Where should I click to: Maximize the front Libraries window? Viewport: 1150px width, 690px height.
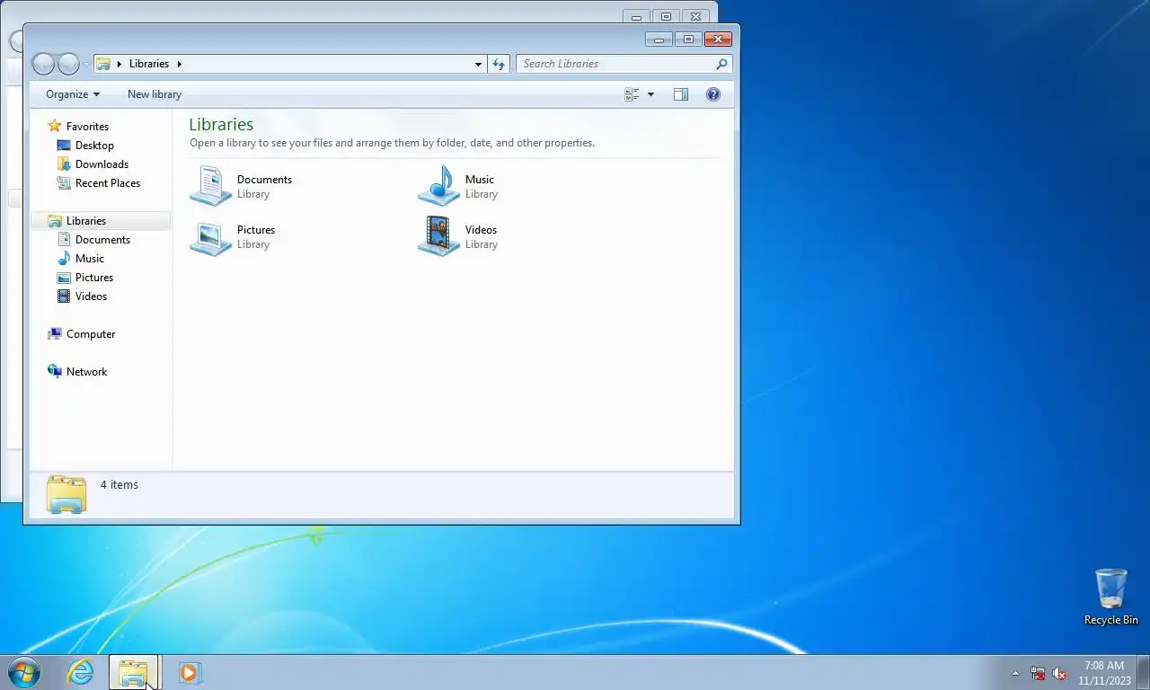point(688,39)
